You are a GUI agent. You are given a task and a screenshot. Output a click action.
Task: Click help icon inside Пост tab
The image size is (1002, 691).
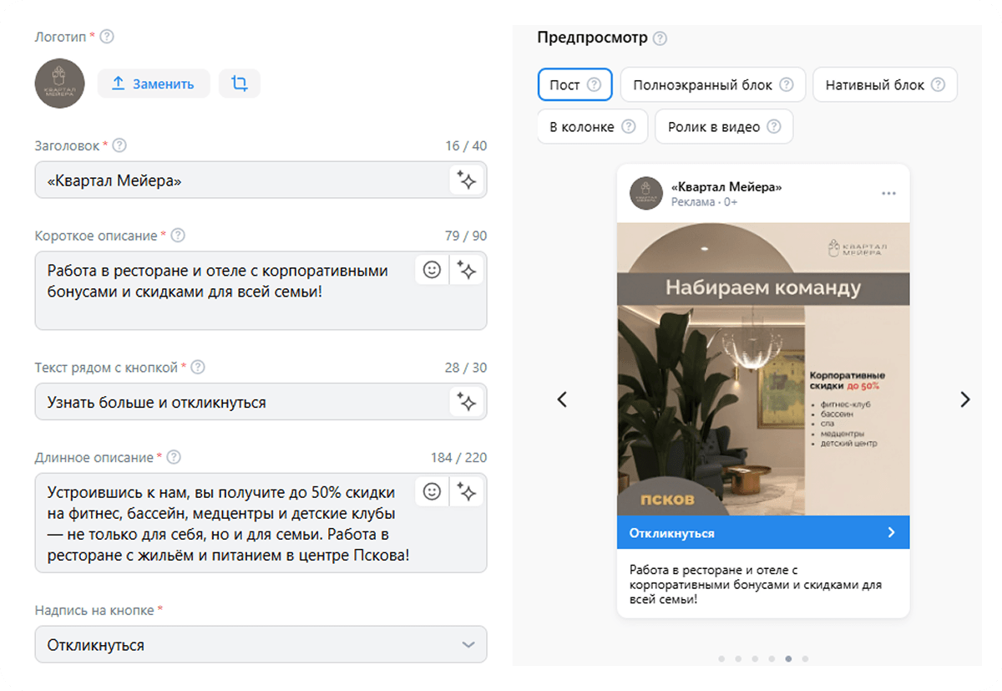click(595, 84)
